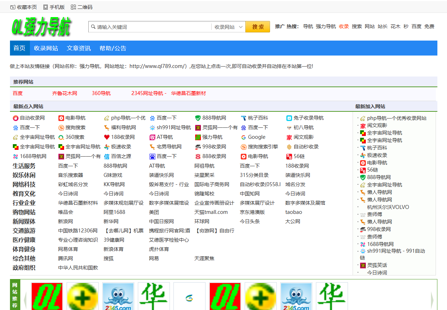
Task: Click the red 8 icon beside 888收录网
Action: tap(198, 157)
